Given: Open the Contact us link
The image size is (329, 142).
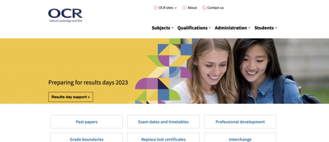Looking at the screenshot, I should (x=216, y=8).
